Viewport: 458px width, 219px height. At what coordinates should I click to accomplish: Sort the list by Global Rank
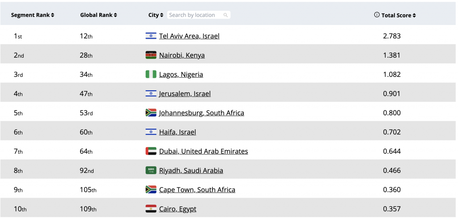click(98, 15)
